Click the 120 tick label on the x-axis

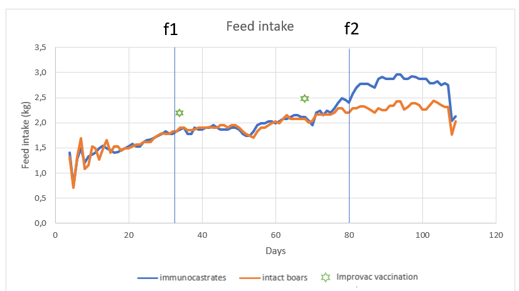[496, 235]
